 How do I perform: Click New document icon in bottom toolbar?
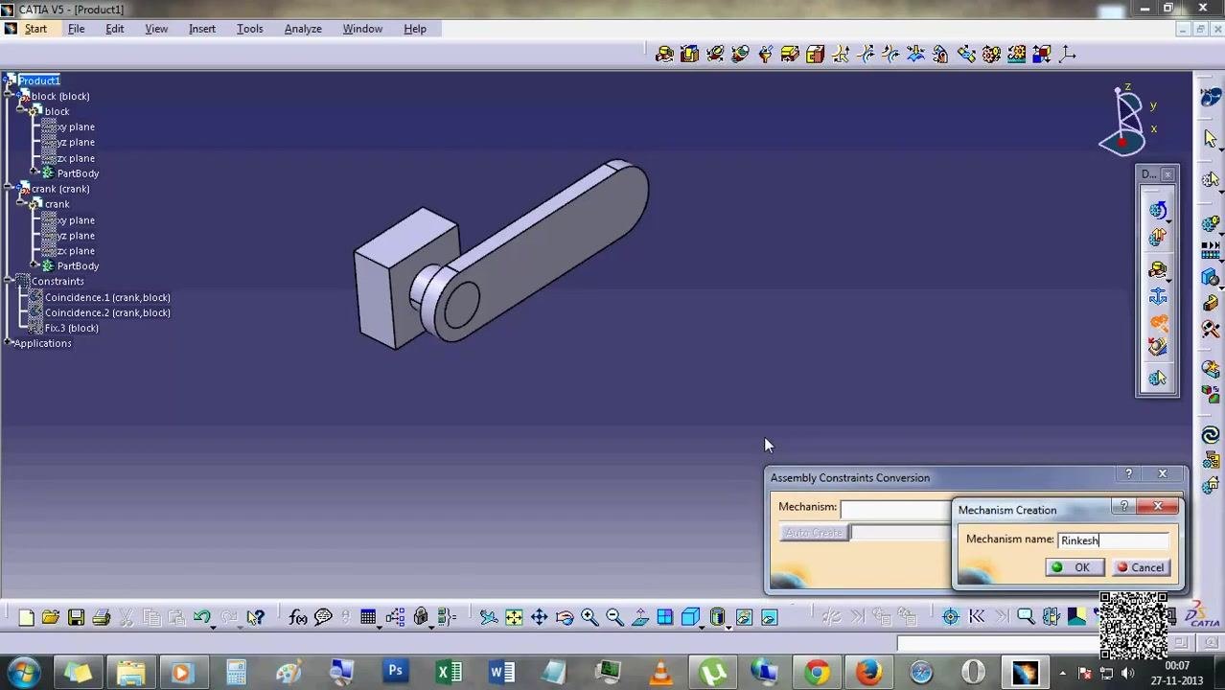pos(26,618)
